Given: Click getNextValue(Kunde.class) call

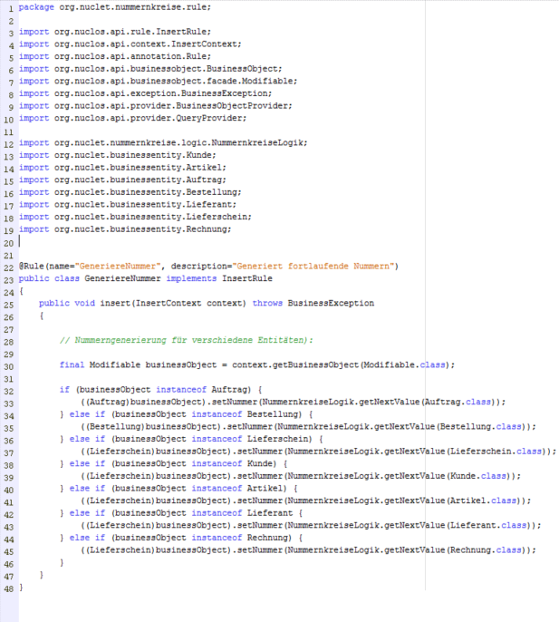Looking at the screenshot, I should click(449, 476).
